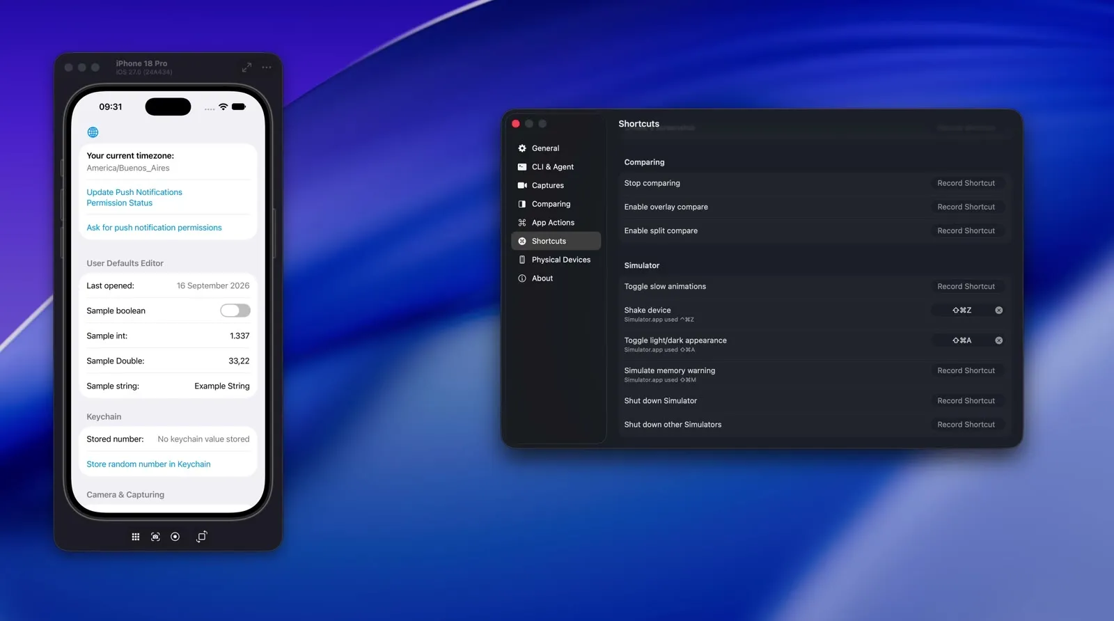Tap the No keychain value stored text
The height and width of the screenshot is (621, 1114).
pos(203,439)
